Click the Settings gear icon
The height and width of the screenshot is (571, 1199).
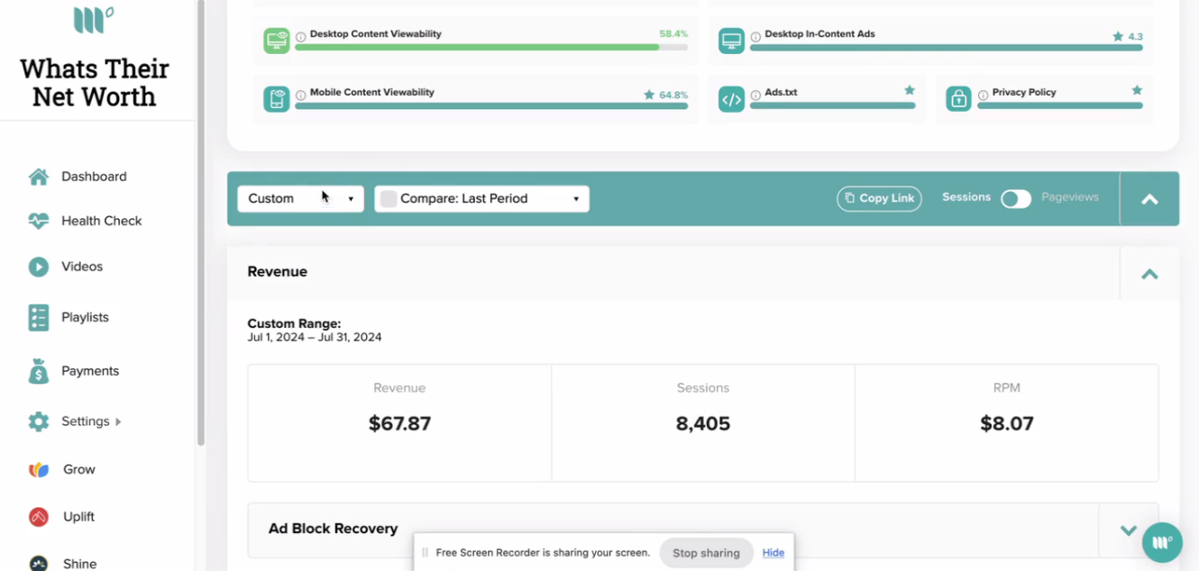pyautogui.click(x=38, y=421)
